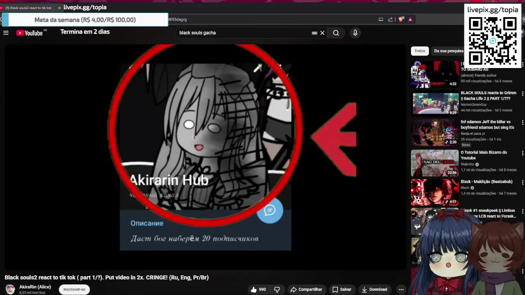Open Brave Rewards triangle icon
Screen dimensions: 525x295
point(410,19)
